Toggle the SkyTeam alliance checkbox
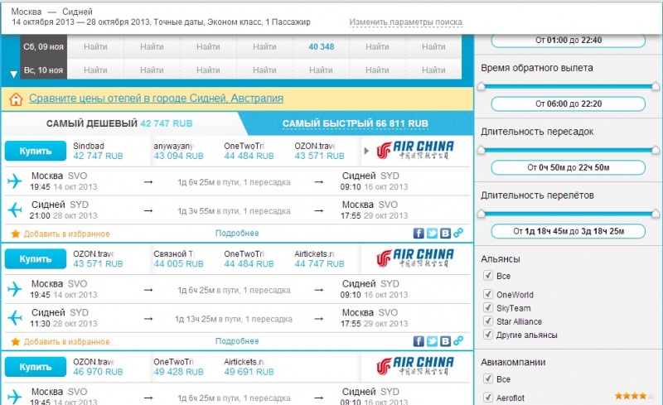 click(x=488, y=308)
